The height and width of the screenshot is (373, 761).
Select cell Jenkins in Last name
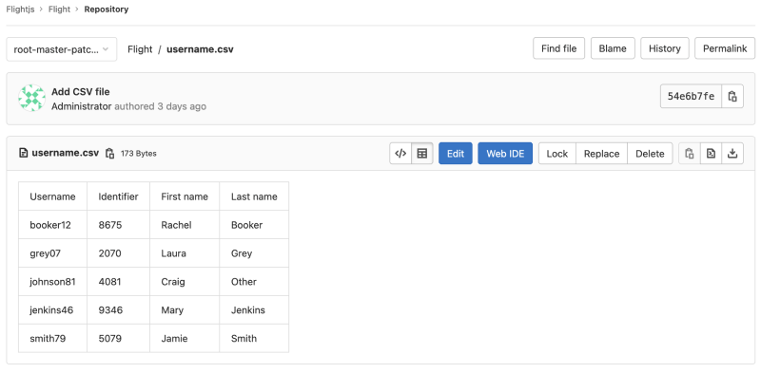click(x=254, y=310)
